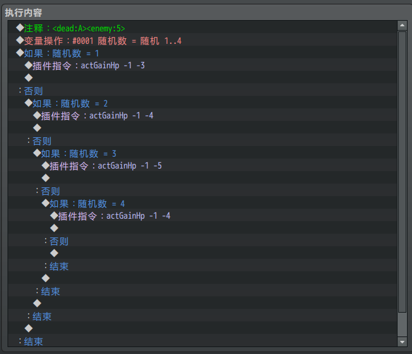Select plugin command actGainHp -1 -3

pyautogui.click(x=203, y=65)
